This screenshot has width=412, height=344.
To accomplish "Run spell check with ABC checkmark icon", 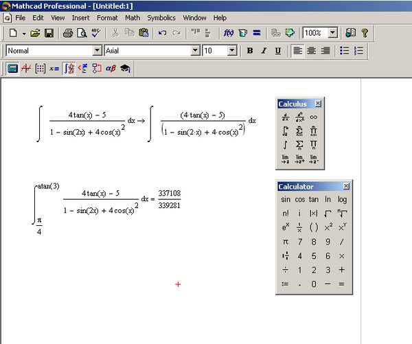I will pos(95,33).
